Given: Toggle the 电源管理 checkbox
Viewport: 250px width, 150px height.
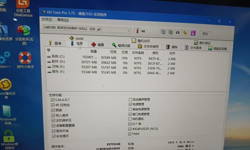Looking at the screenshot, I should (130, 104).
